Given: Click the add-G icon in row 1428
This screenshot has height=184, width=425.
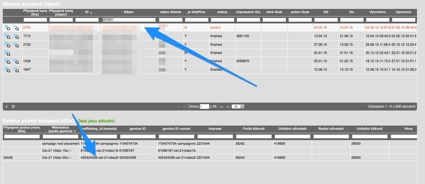Looking at the screenshot, I should pos(7,61).
